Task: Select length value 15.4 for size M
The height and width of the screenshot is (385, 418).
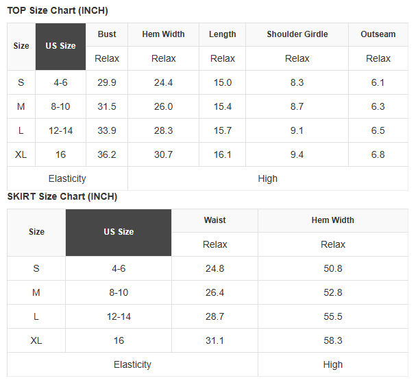Action: point(223,106)
